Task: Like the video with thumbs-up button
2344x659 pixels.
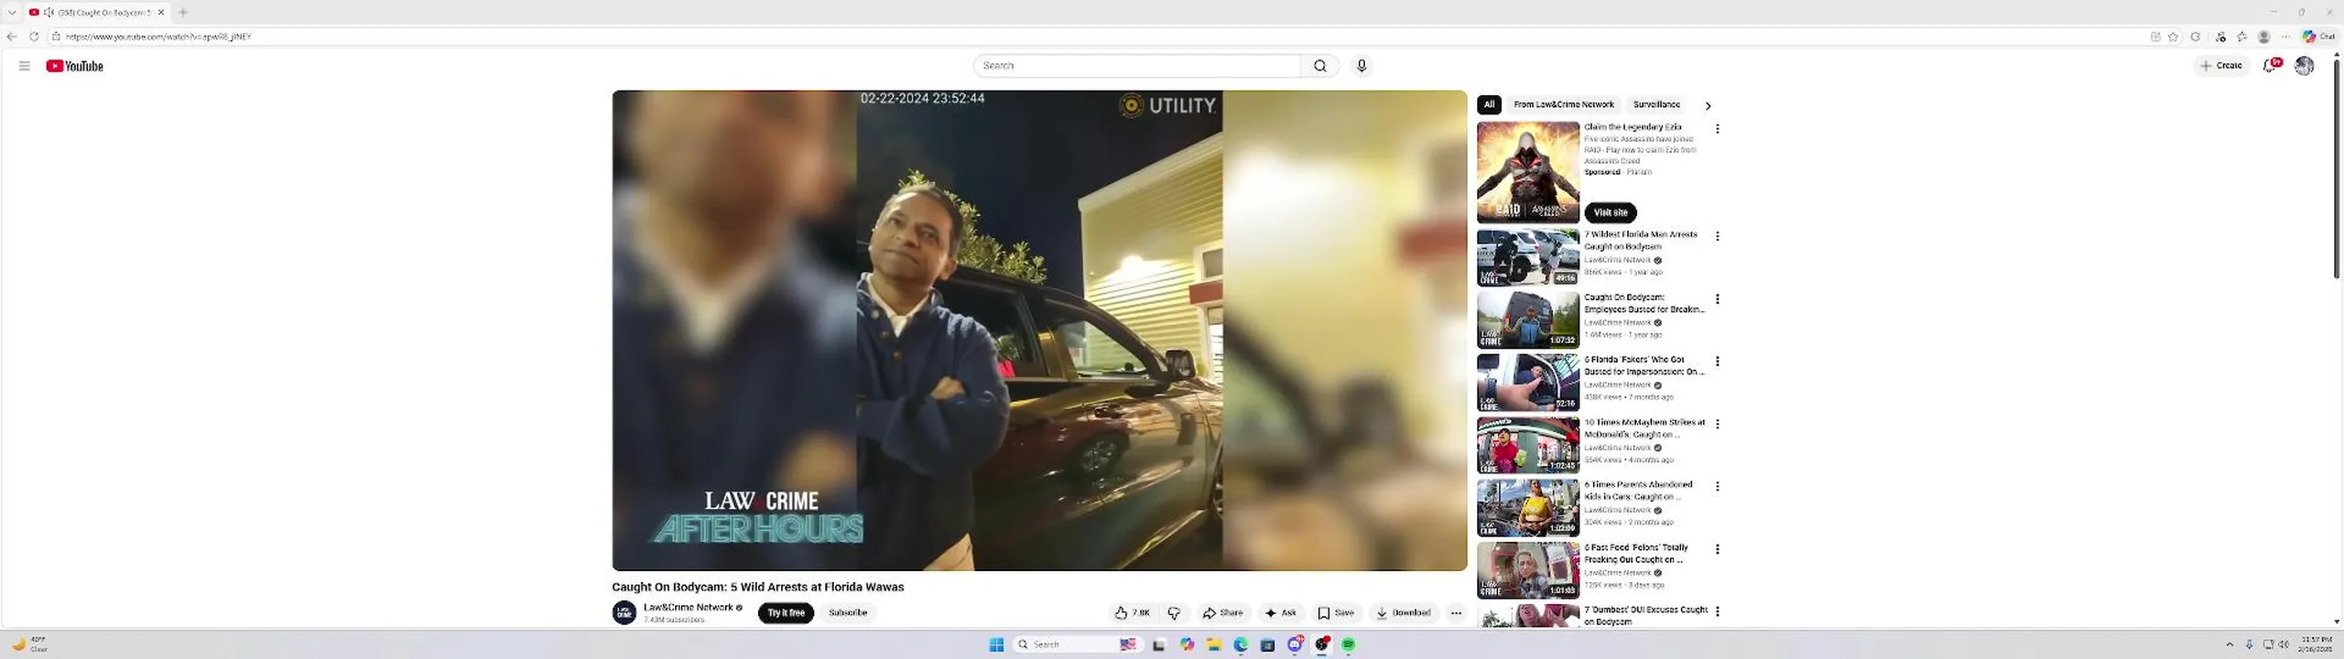Action: [x=1132, y=613]
